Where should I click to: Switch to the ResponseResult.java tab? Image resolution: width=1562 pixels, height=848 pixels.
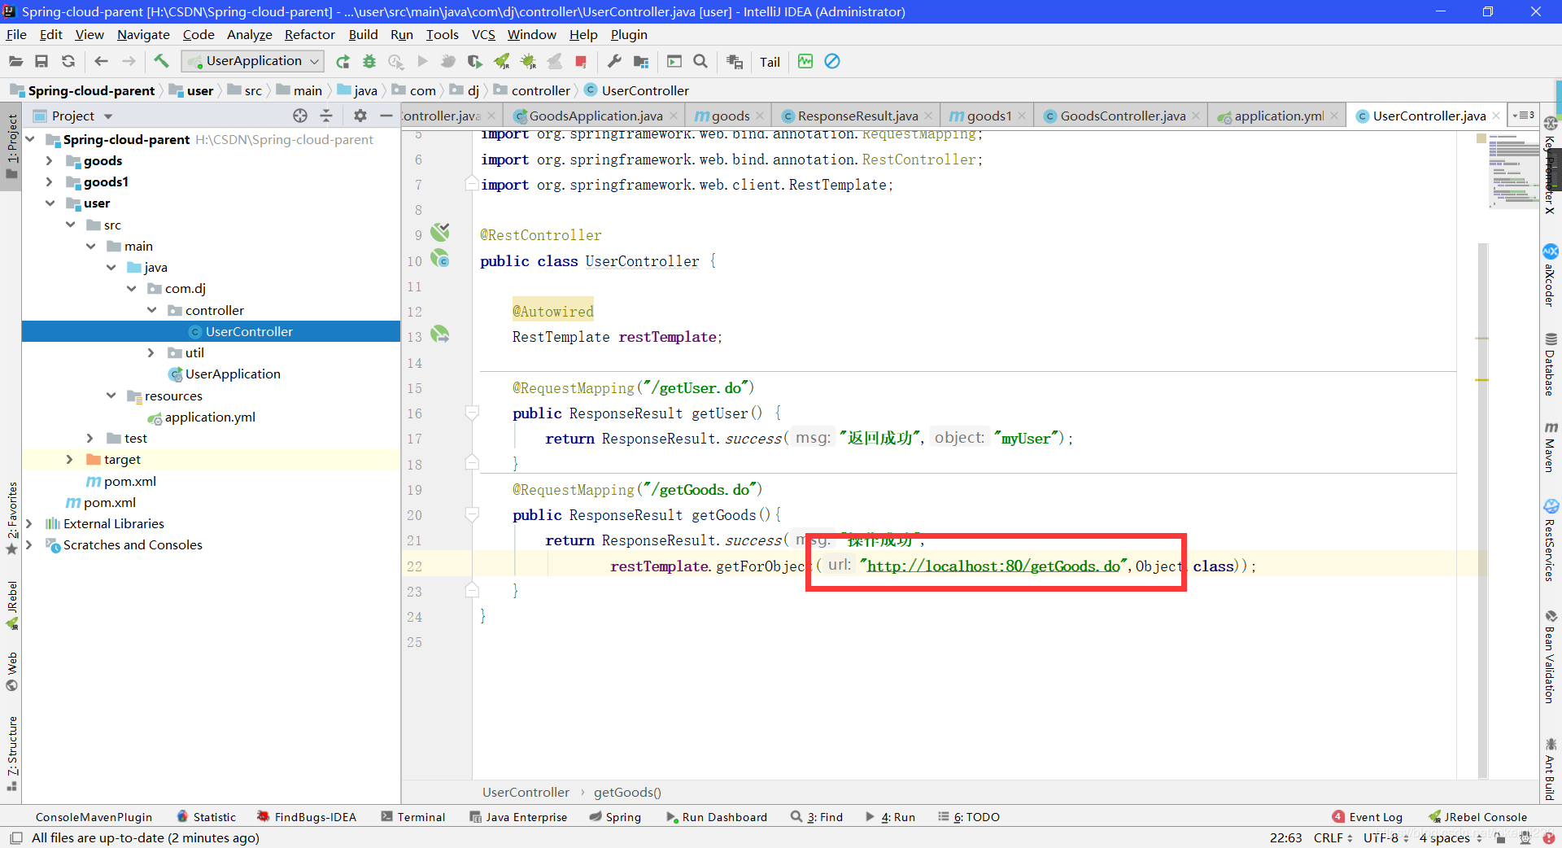[x=857, y=116]
